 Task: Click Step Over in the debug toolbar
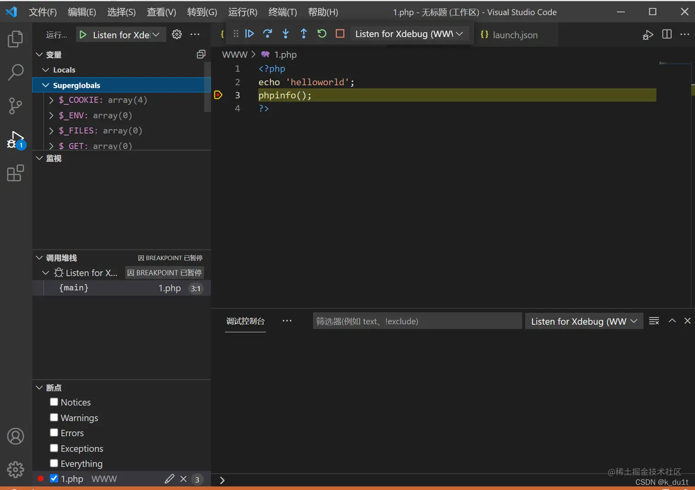tap(268, 34)
